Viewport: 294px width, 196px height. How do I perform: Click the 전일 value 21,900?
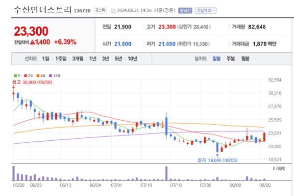point(123,27)
